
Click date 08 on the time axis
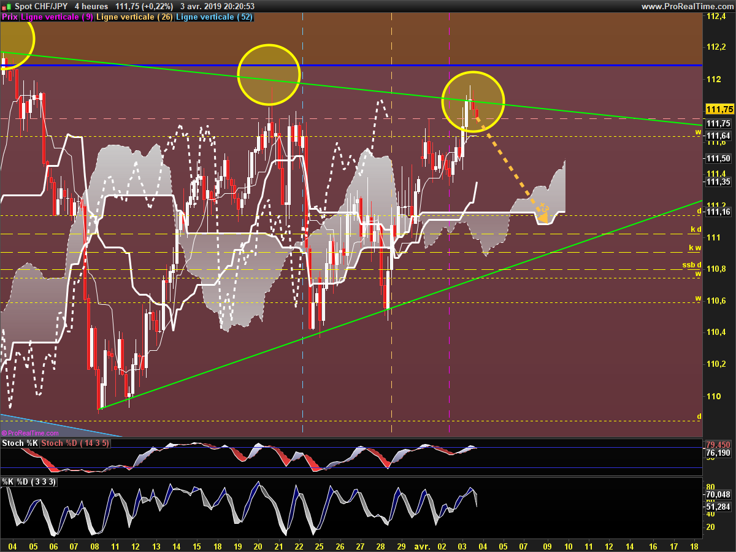(x=94, y=545)
